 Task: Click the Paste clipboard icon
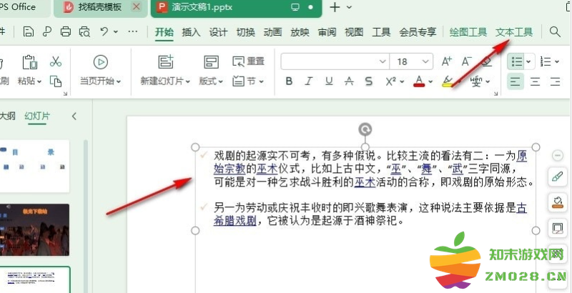tap(29, 62)
